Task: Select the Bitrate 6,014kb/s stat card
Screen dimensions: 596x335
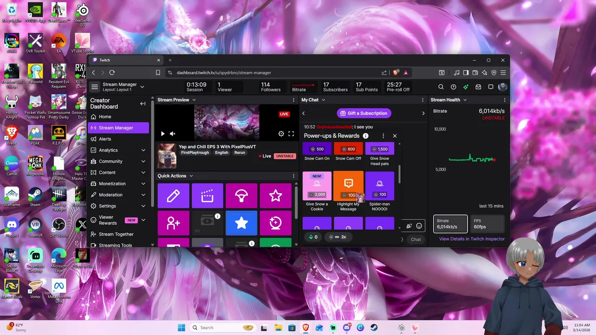Action: click(x=450, y=224)
